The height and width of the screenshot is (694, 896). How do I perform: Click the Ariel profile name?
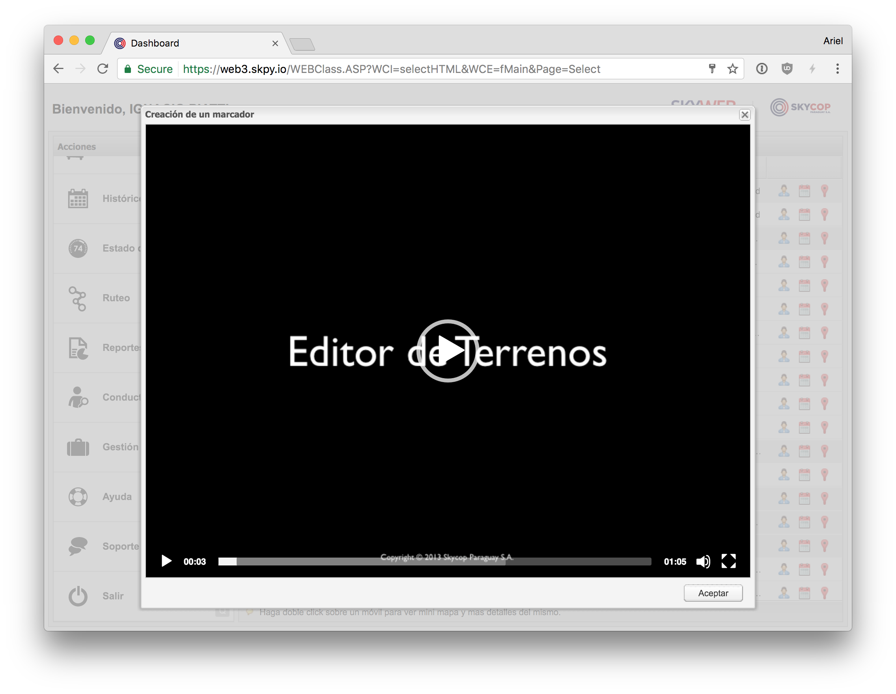(833, 41)
